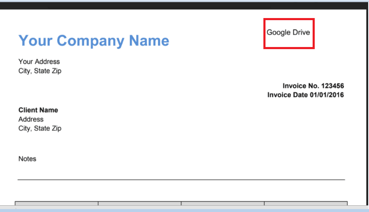Screen dimensions: 369x212
Task: Select the fourth table header cell
Action: (305, 204)
